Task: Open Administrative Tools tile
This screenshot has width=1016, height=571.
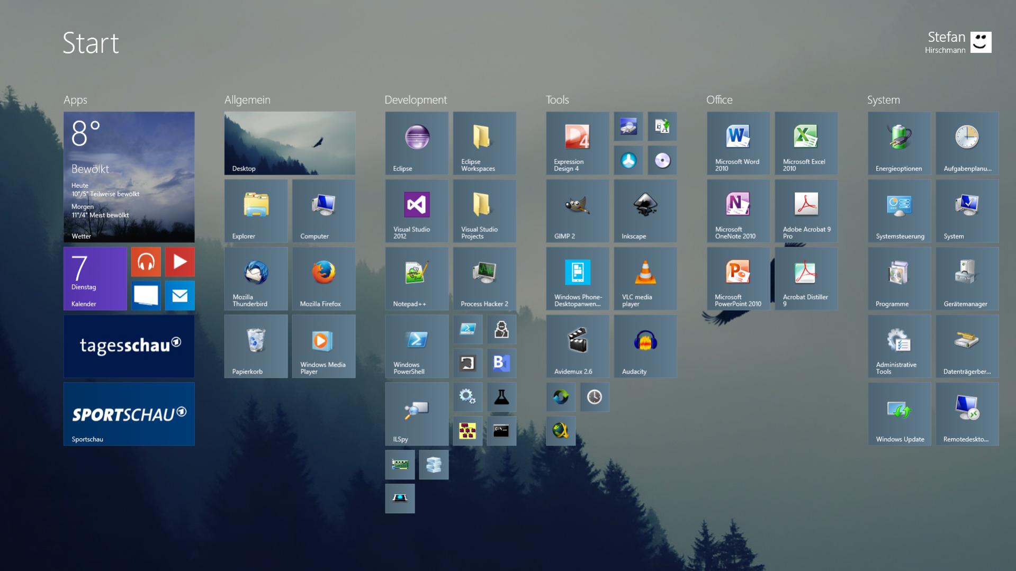Action: point(900,346)
